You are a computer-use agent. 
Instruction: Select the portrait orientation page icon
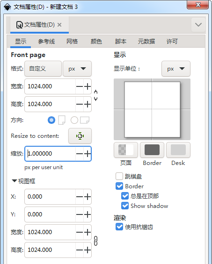(x=62, y=120)
